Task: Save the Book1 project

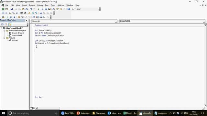Action: (12, 9)
